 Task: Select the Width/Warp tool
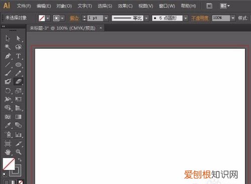coord(8,99)
